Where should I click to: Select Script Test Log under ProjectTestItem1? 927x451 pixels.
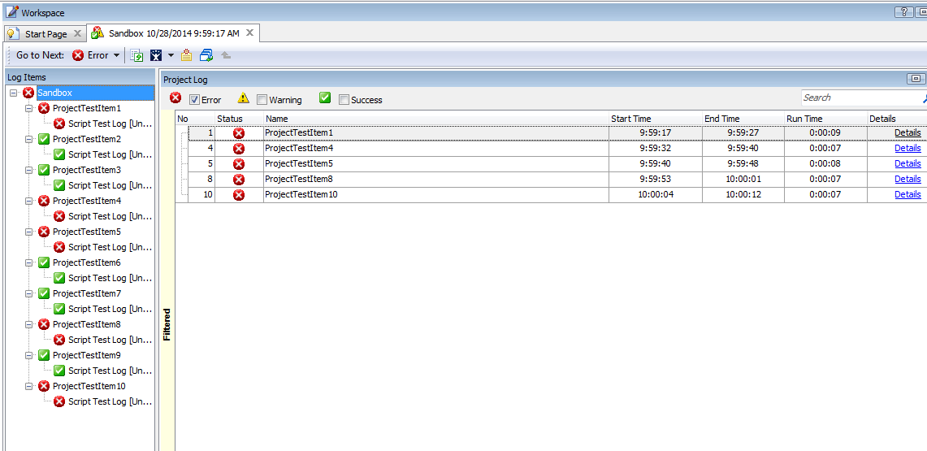coord(110,124)
